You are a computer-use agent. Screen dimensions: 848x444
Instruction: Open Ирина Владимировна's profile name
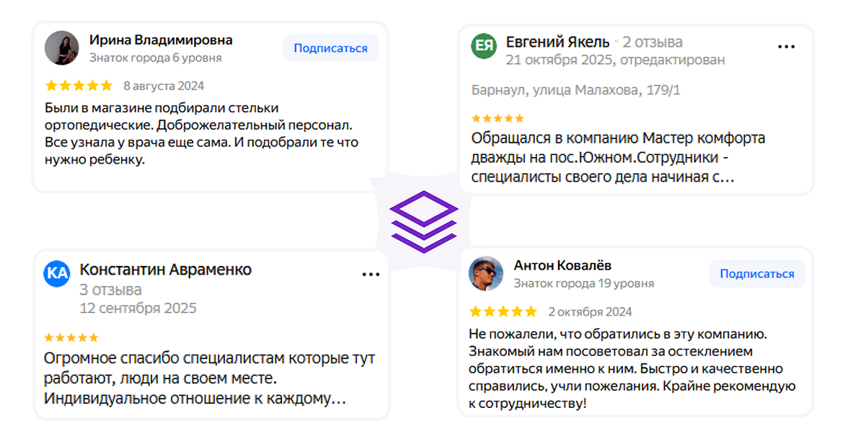161,40
